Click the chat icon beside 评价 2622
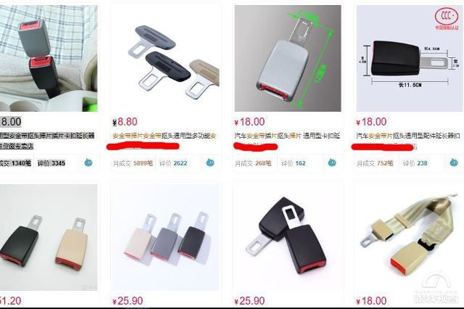464x309 pixels. [x=210, y=162]
